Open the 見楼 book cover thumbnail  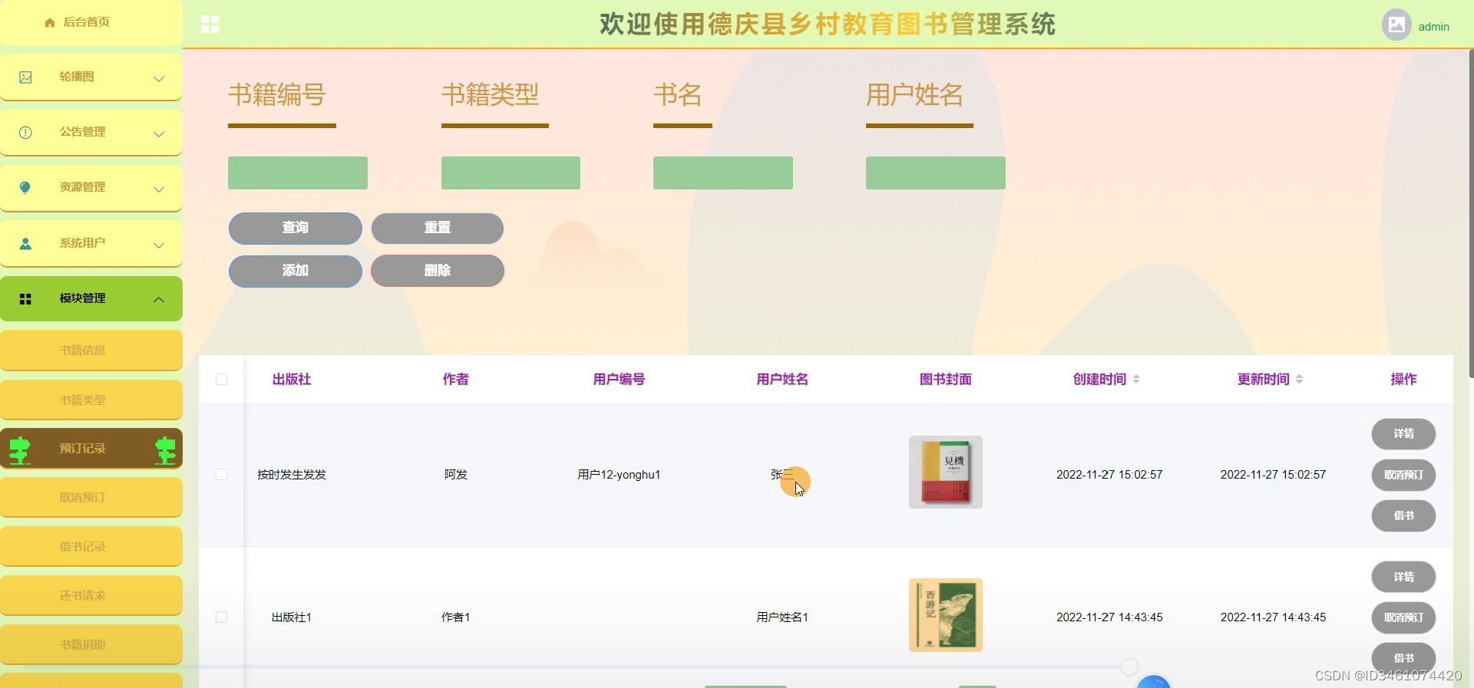(946, 472)
